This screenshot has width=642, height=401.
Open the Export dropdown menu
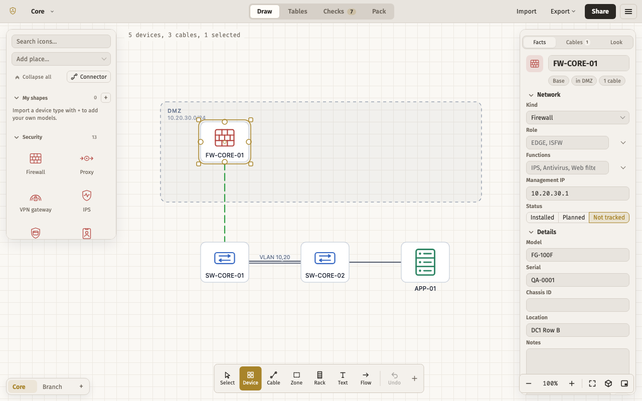[563, 12]
